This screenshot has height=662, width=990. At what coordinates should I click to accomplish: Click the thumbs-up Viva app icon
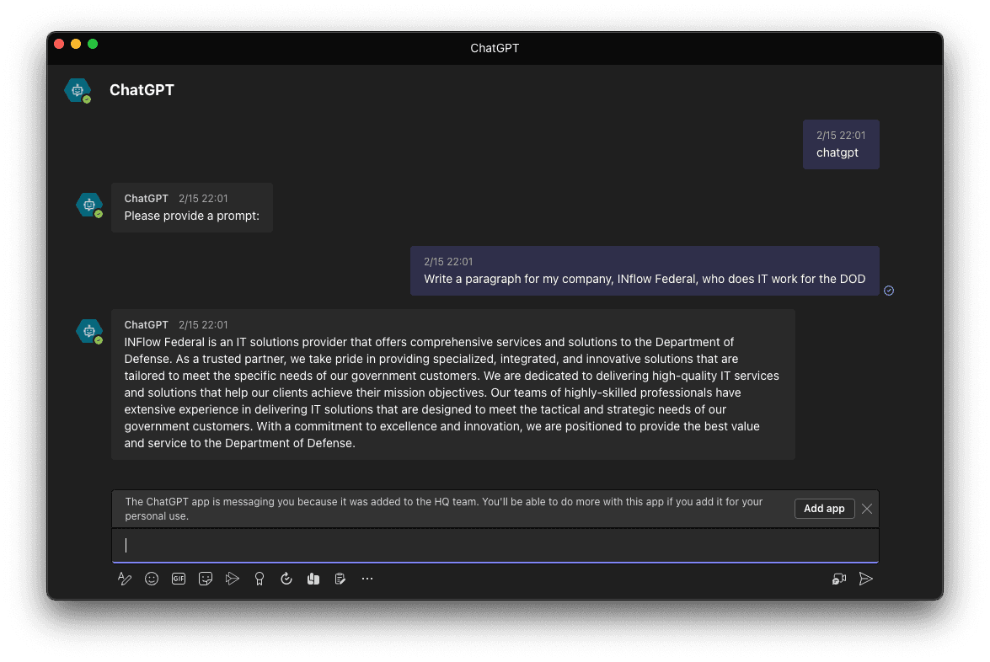[313, 579]
